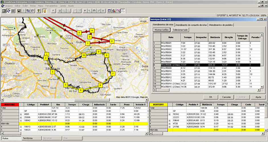Click the table-view icon at toolbar start
This screenshot has height=142, width=268.
[x=4, y=11]
